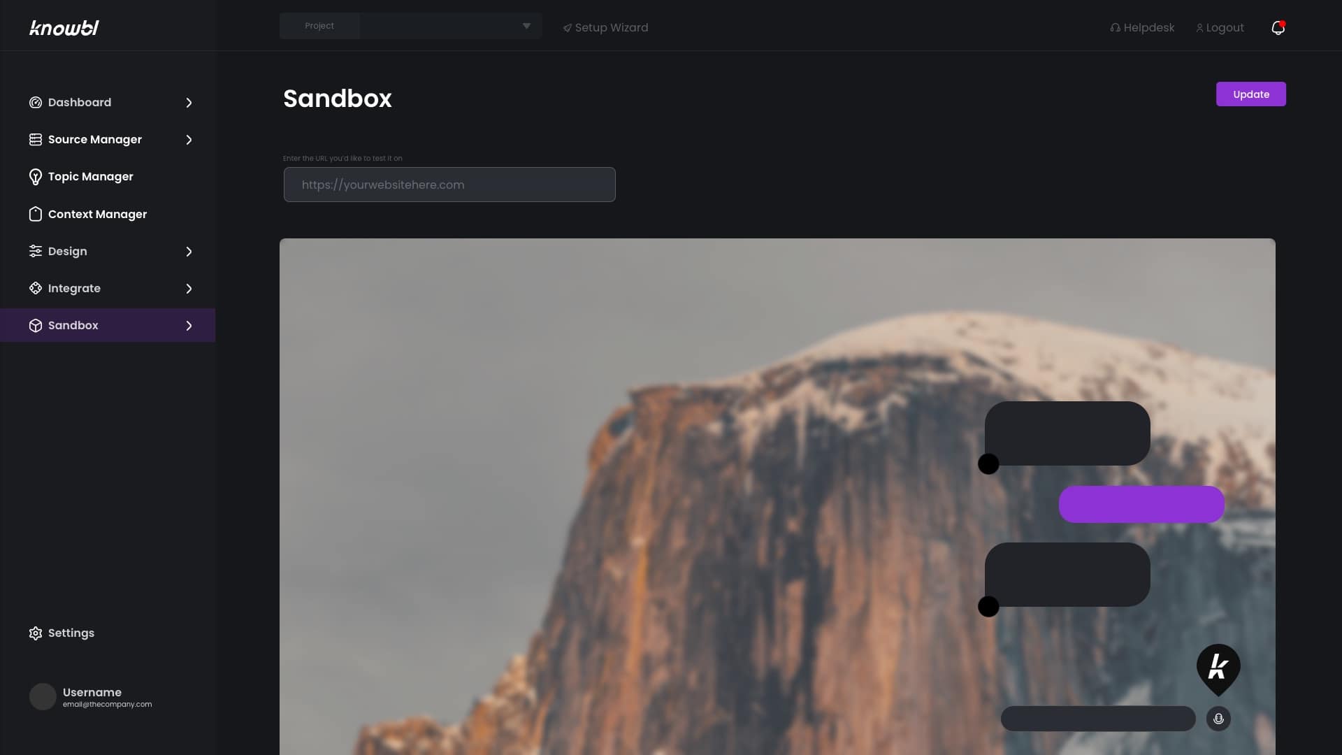1342x755 pixels.
Task: Click the Settings sidebar icon
Action: (x=35, y=633)
